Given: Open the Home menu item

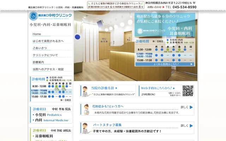Looking at the screenshot, I should coord(37,34).
